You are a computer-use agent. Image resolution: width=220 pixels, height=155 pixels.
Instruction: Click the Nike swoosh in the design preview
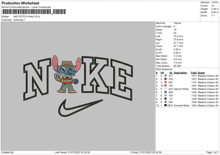click(x=80, y=108)
